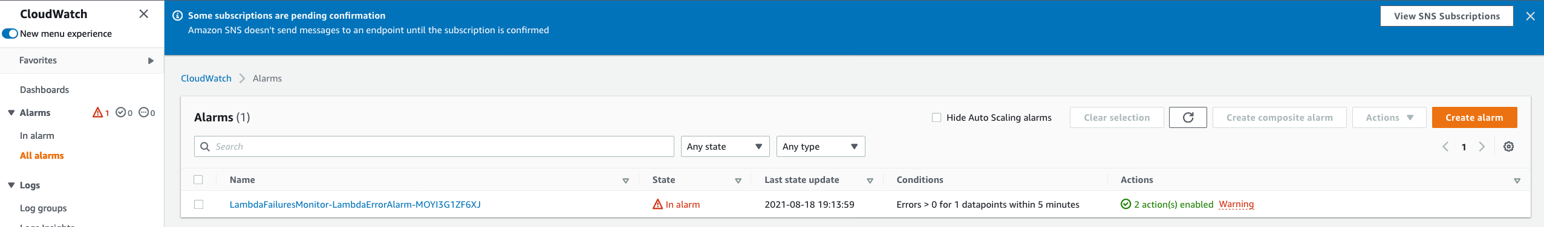The height and width of the screenshot is (227, 1544).
Task: Open In alarm sidebar item
Action: pos(37,136)
